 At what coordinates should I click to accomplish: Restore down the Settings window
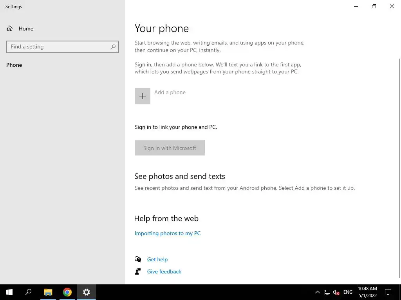tap(374, 6)
